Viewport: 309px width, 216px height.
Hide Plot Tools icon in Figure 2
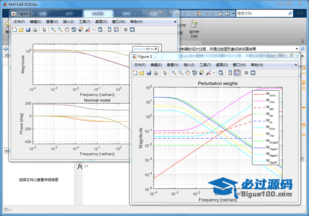[246, 73]
